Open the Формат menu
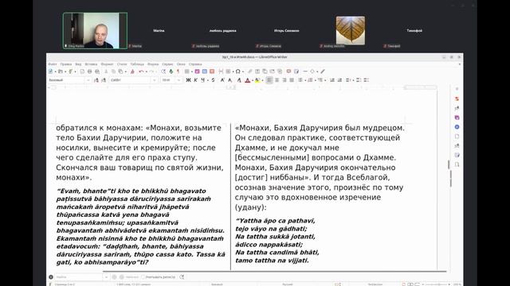The image size is (510, 286). pyautogui.click(x=107, y=64)
